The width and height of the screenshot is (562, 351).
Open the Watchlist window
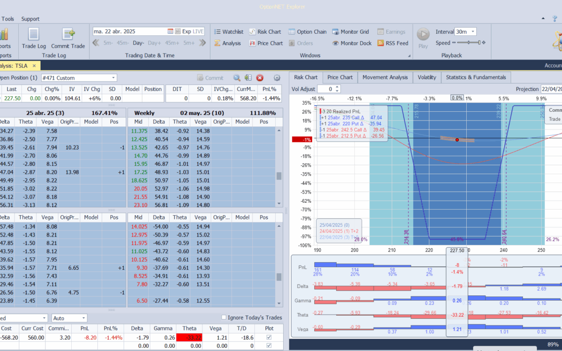coord(228,32)
